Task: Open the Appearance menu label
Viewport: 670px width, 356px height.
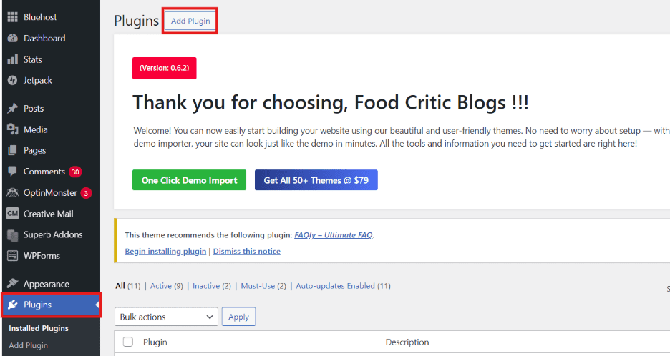Action: coord(46,284)
